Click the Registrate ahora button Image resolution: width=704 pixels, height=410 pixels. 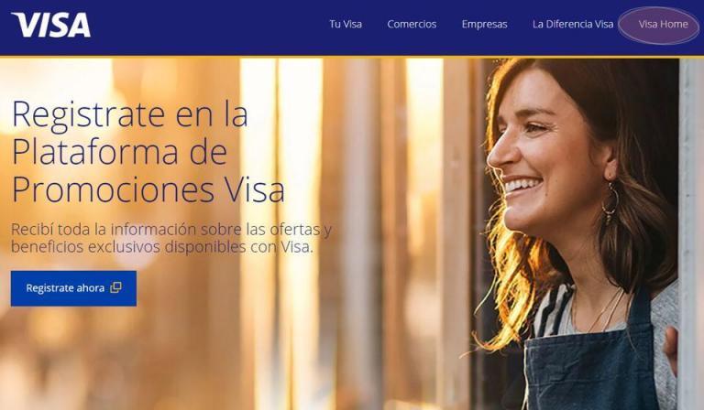pos(73,288)
